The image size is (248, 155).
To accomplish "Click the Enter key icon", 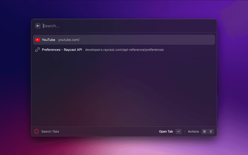I will 178,131.
